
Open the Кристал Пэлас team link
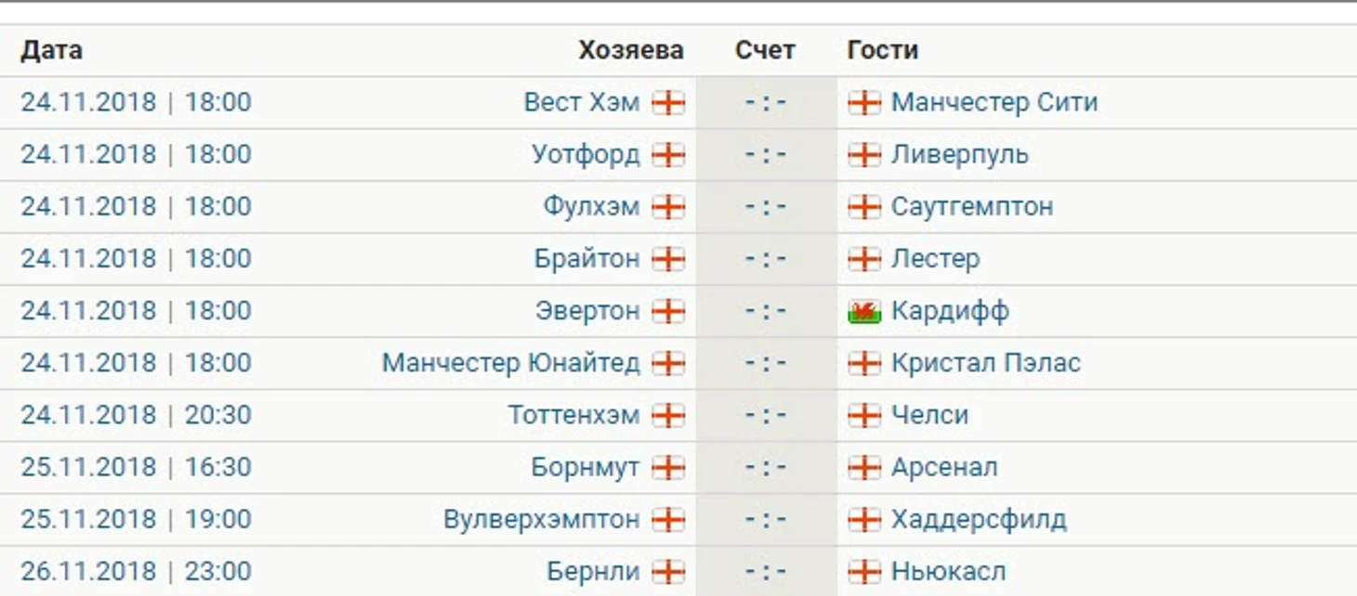point(986,362)
